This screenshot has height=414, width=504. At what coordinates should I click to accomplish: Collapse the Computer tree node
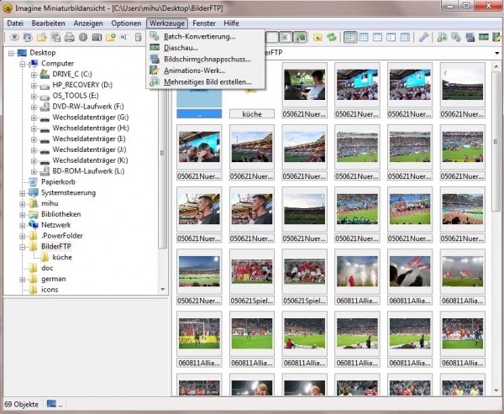23,63
